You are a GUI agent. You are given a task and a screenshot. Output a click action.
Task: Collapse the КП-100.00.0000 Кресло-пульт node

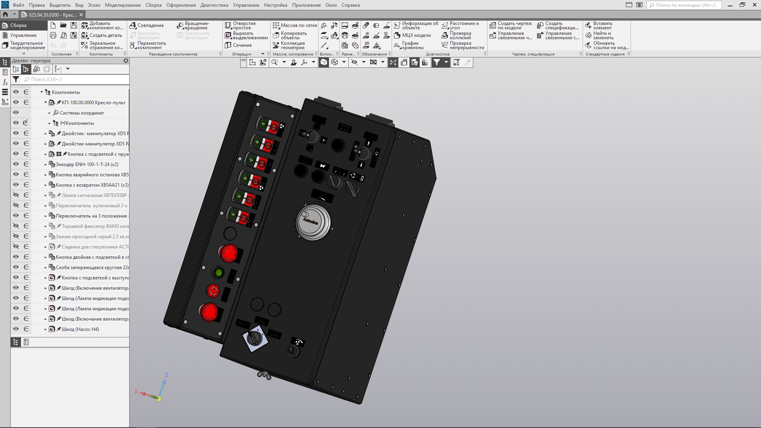click(x=46, y=103)
